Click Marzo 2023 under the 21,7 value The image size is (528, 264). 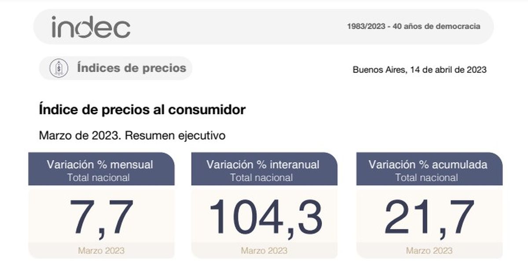pos(429,251)
